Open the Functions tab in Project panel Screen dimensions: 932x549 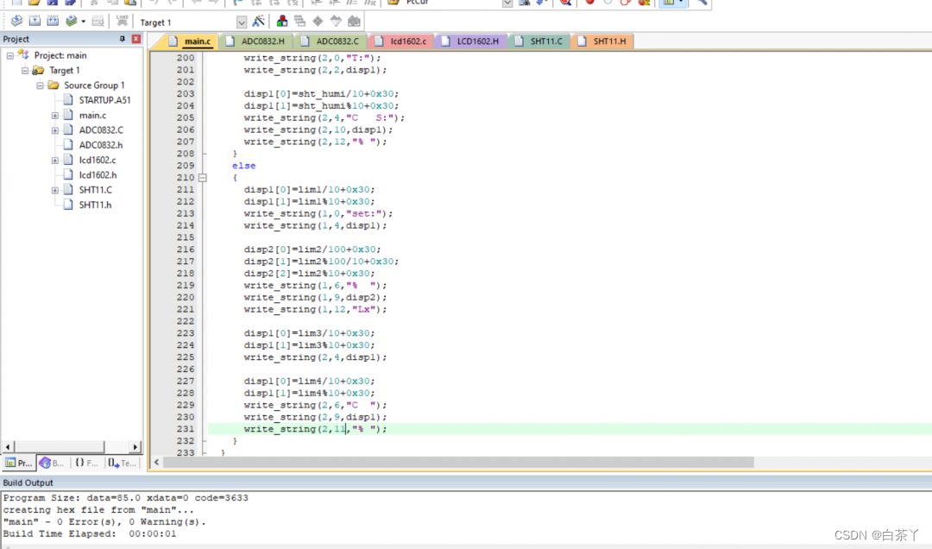[x=85, y=463]
